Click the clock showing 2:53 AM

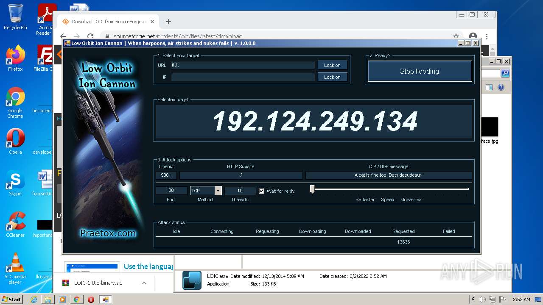point(521,299)
